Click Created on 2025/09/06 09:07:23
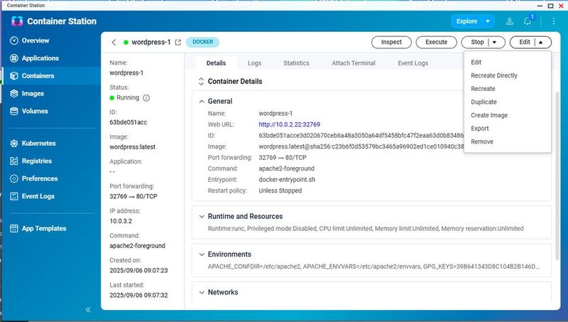The height and width of the screenshot is (322, 568). click(138, 271)
